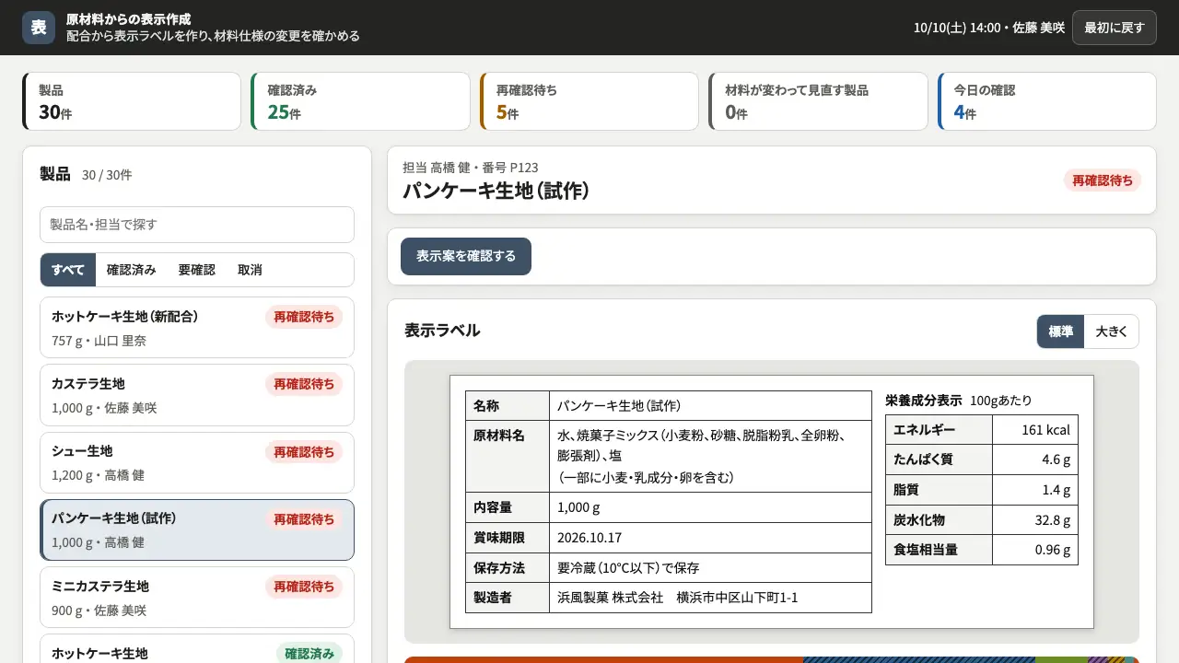
Task: Click the green segment of composition bar
Action: click(x=1061, y=659)
